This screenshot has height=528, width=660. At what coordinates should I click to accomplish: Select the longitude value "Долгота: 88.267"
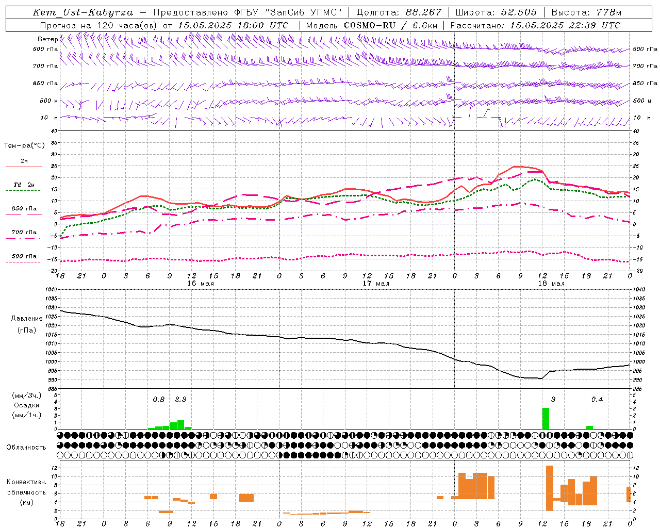pos(399,12)
